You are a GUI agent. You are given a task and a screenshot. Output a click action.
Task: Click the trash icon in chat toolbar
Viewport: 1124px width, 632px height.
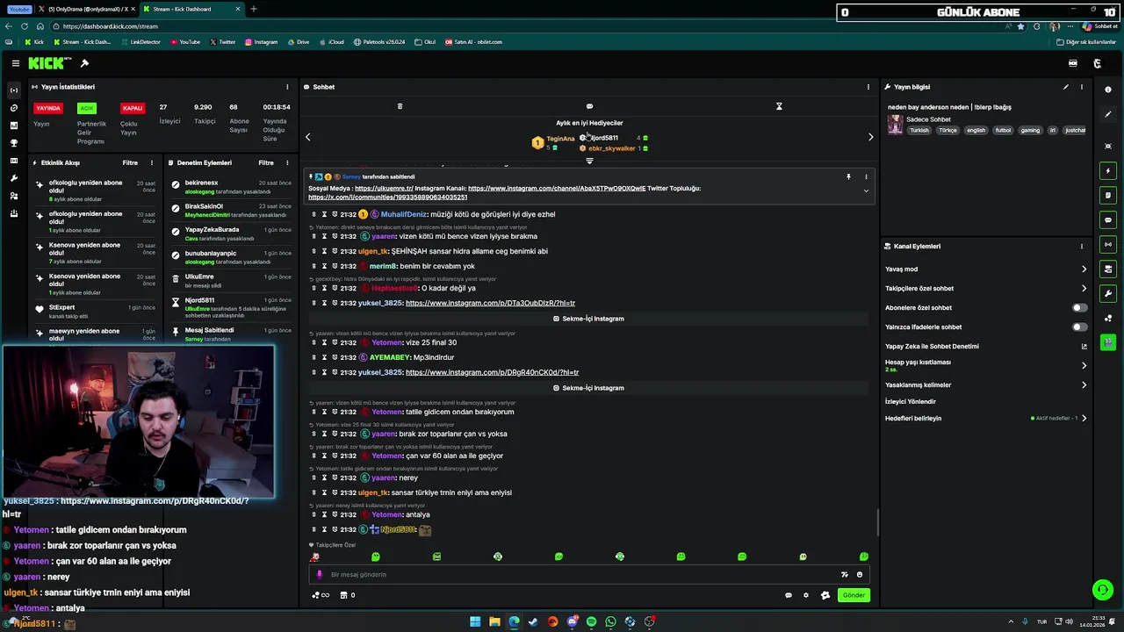400,106
